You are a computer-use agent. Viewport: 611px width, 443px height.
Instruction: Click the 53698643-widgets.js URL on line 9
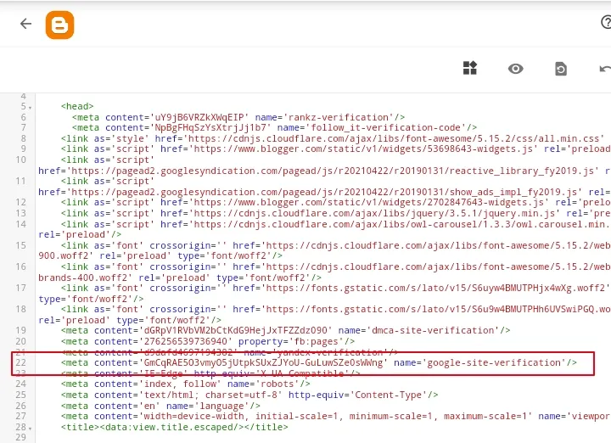click(363, 149)
